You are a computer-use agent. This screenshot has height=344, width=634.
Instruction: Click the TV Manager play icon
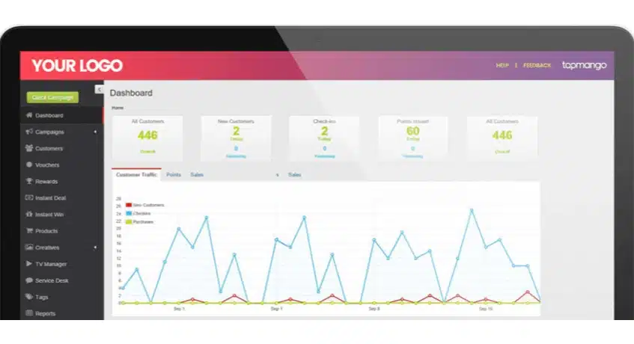click(x=29, y=264)
